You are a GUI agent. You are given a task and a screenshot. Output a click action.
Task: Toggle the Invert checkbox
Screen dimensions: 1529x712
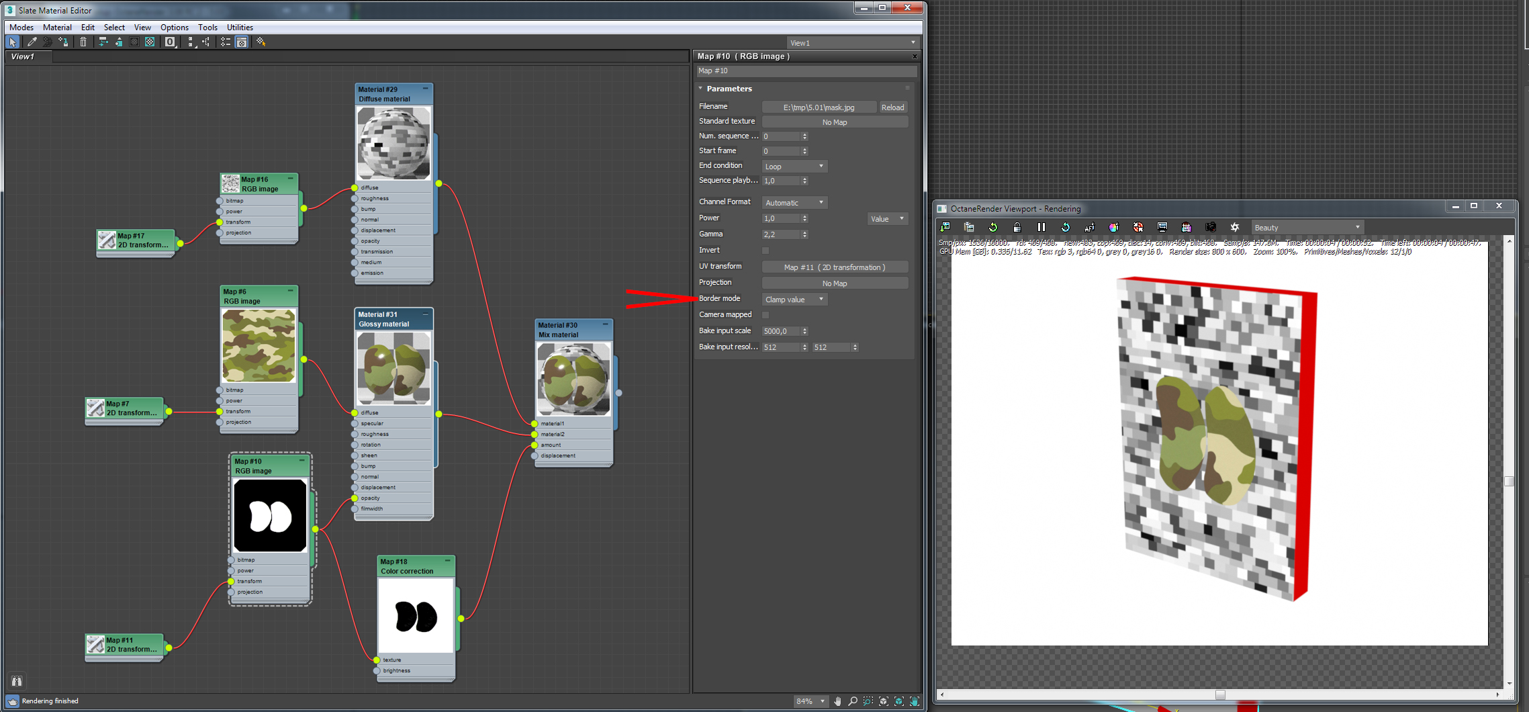click(x=766, y=251)
